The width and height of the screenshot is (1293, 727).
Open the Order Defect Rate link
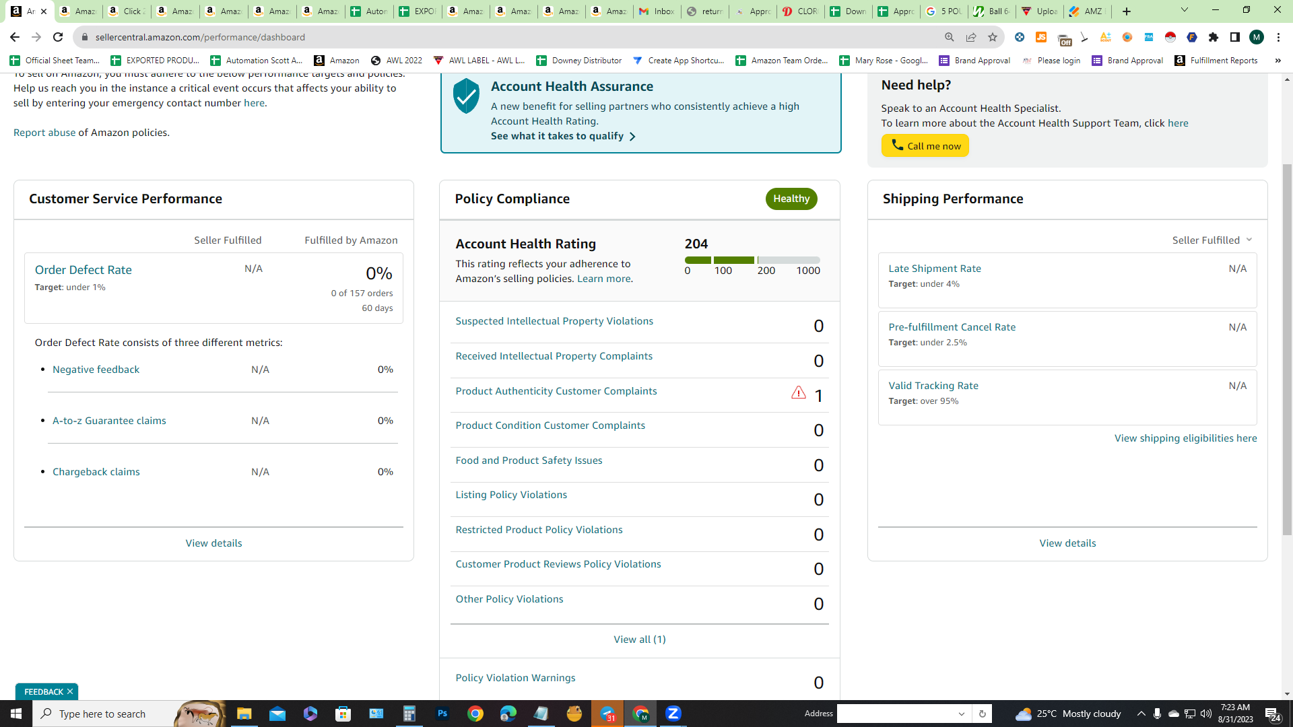(x=84, y=270)
